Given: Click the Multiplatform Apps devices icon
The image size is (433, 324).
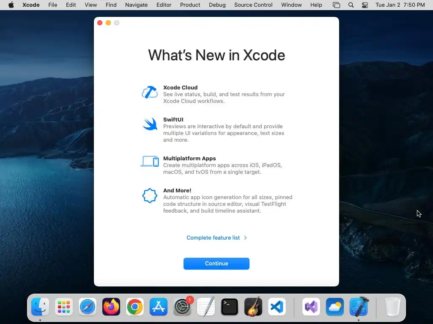Looking at the screenshot, I should [x=150, y=162].
